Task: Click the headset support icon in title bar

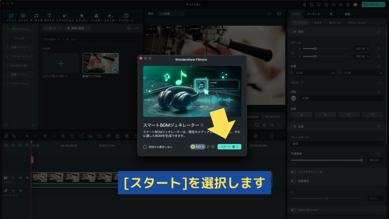Action: tap(341, 4)
